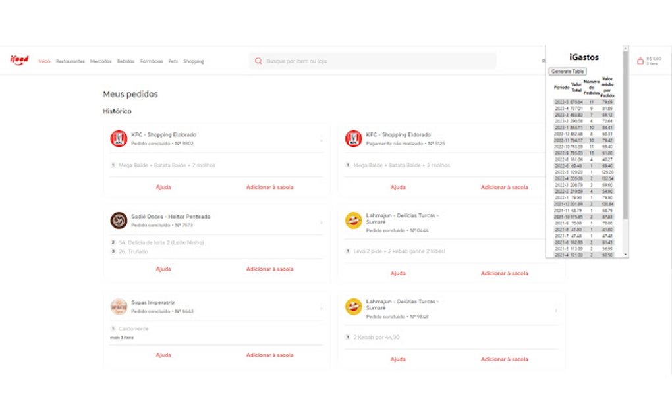
Task: Click the 'Leva 2 pide + 2 kebab' item text
Action: pos(399,251)
